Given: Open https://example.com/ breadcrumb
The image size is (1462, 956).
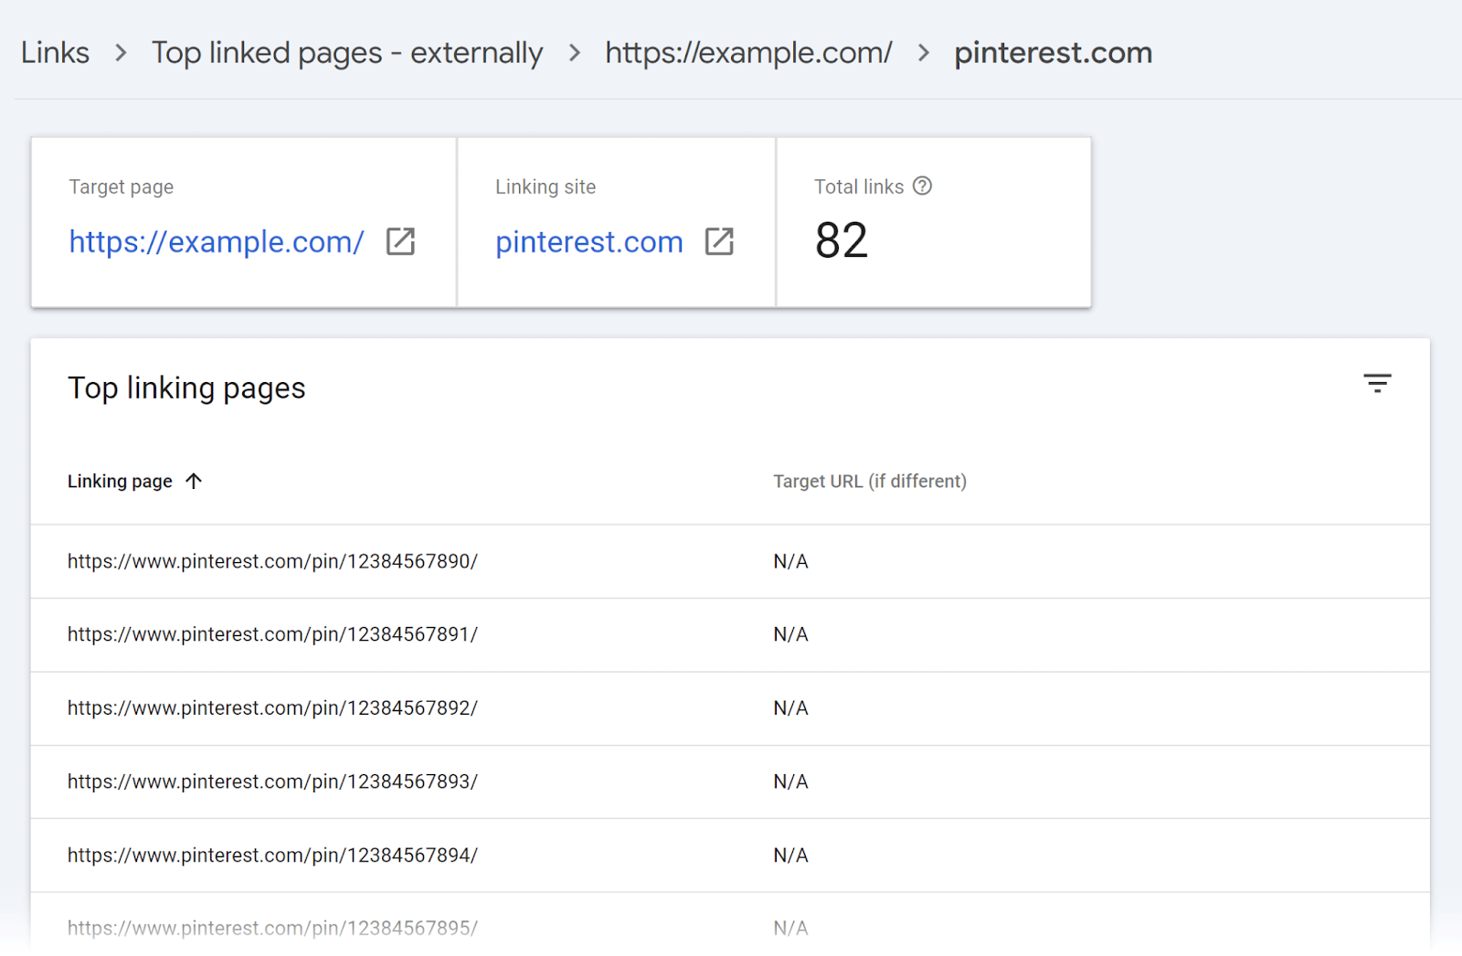Looking at the screenshot, I should pyautogui.click(x=748, y=53).
